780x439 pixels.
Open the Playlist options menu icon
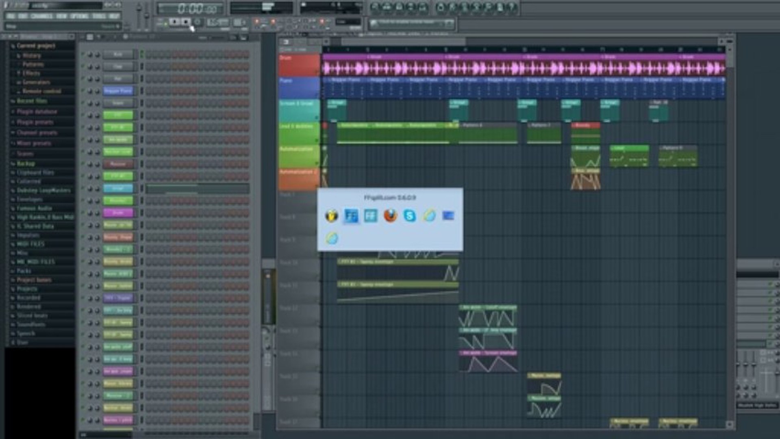click(286, 42)
